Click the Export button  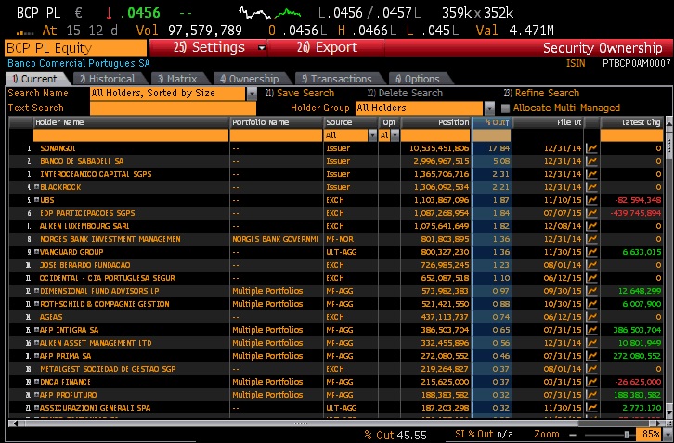pos(327,47)
